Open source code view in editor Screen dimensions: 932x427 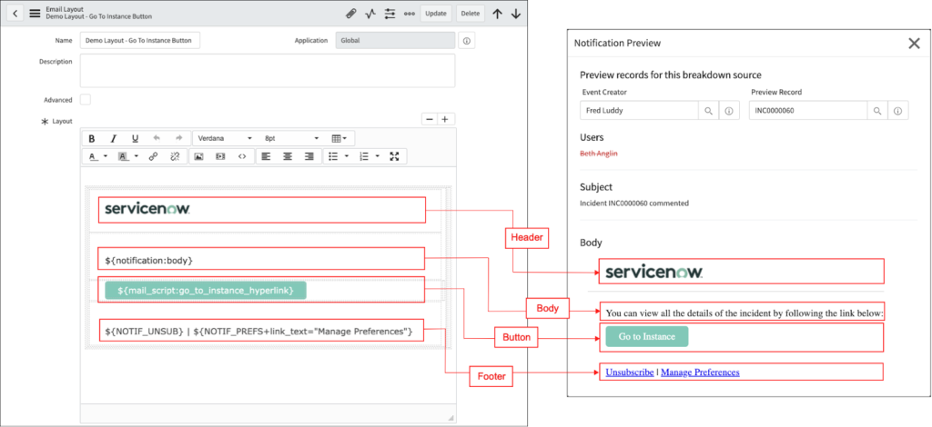coord(242,156)
